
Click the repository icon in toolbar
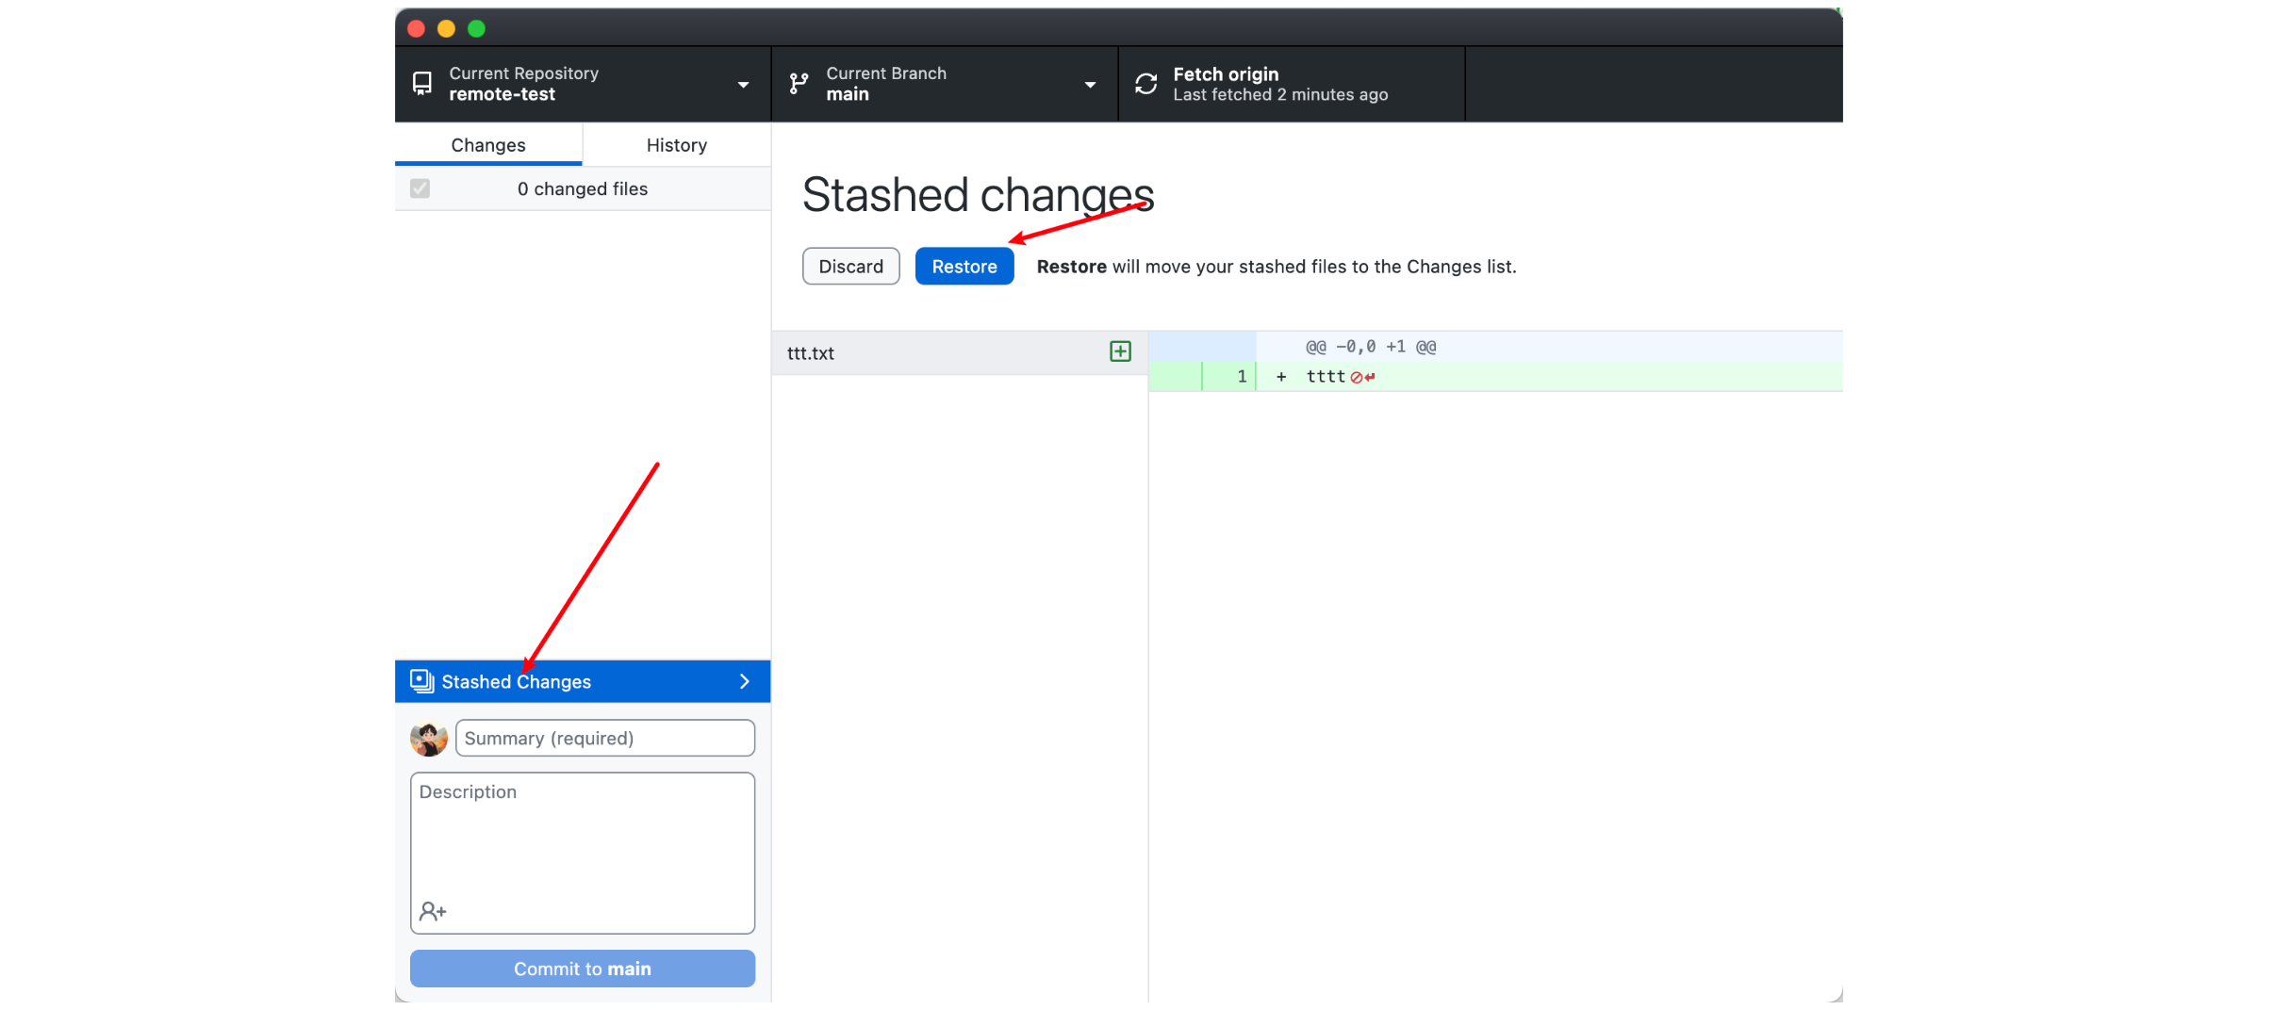[x=422, y=84]
